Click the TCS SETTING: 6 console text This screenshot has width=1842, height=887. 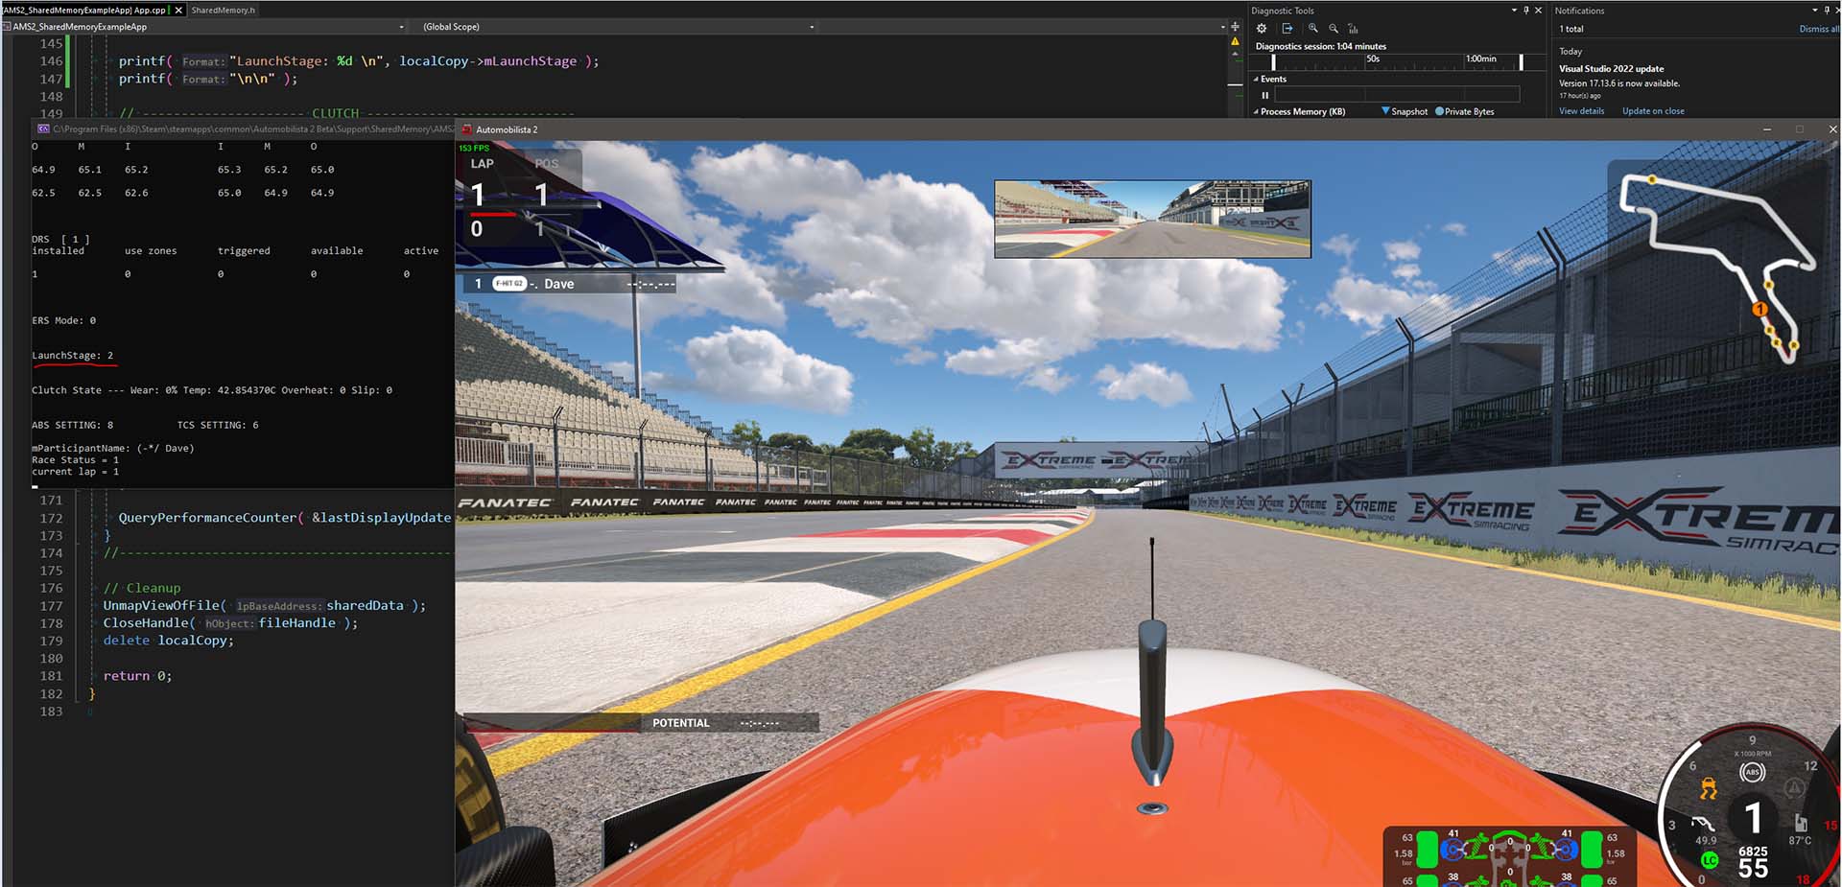click(x=218, y=425)
